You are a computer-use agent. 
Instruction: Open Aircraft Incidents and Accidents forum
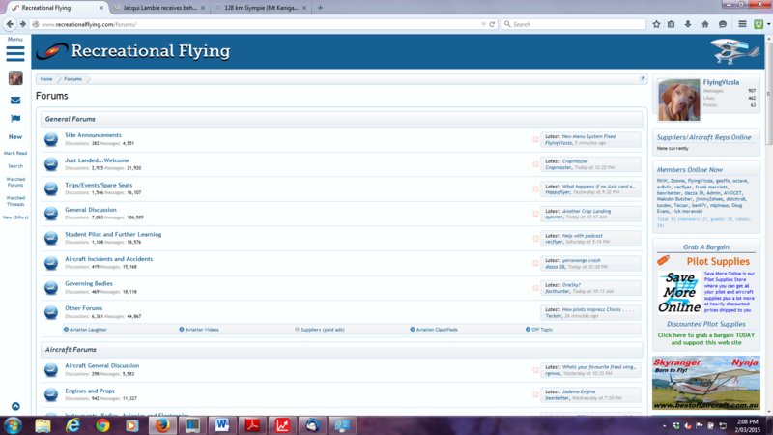tap(108, 259)
